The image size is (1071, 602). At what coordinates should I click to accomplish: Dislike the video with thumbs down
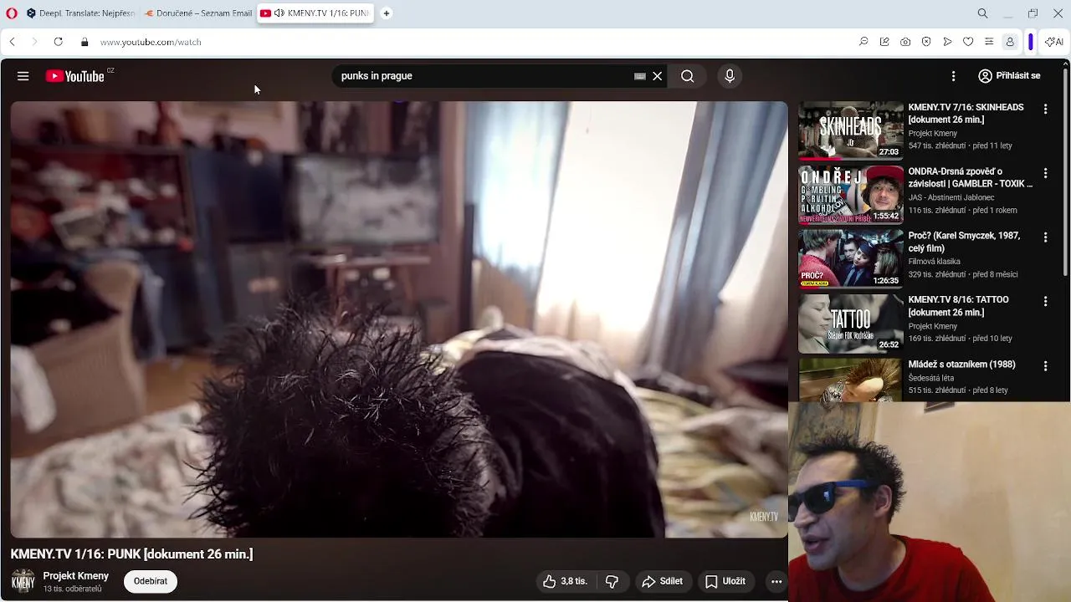(612, 581)
